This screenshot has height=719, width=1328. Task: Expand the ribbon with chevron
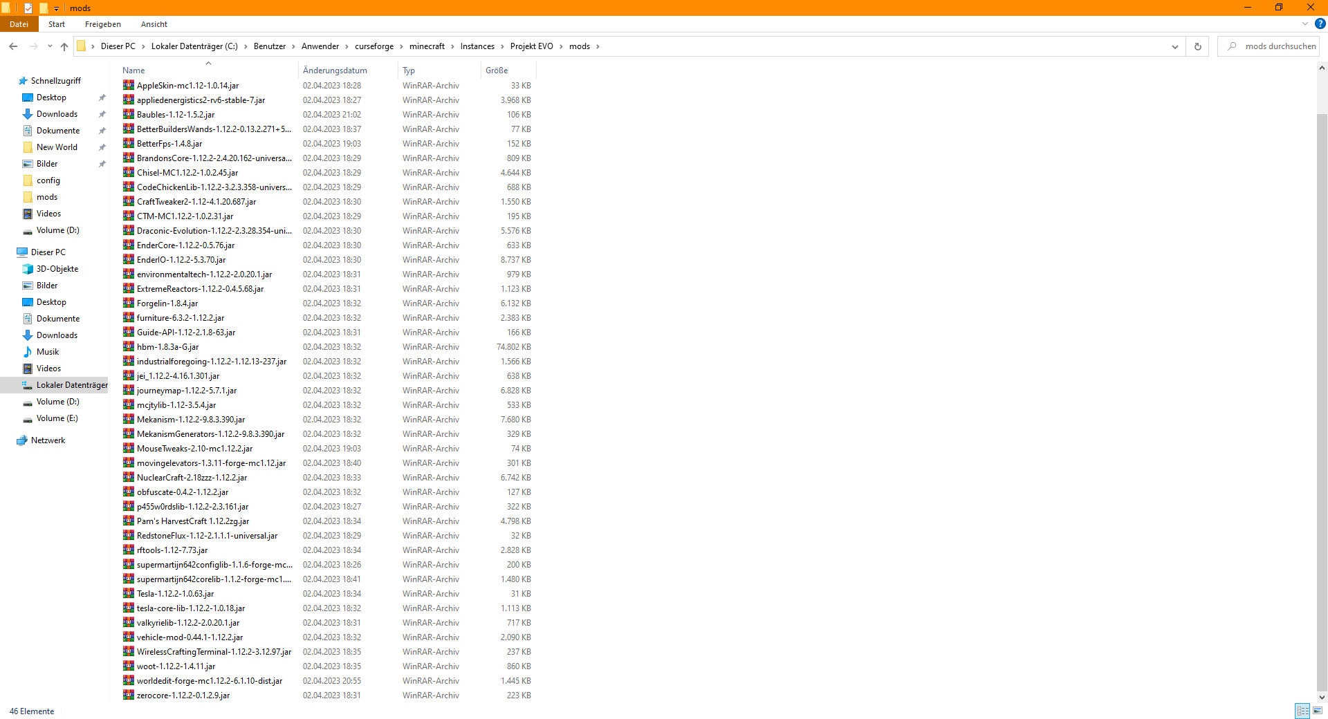pos(1305,24)
